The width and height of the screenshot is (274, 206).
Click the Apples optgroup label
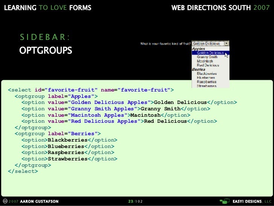[x=198, y=49]
